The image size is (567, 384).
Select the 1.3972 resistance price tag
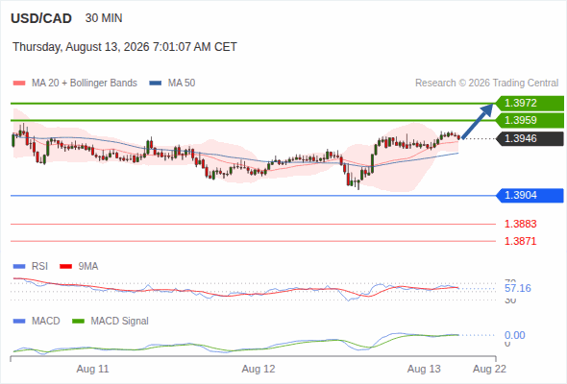(x=530, y=103)
